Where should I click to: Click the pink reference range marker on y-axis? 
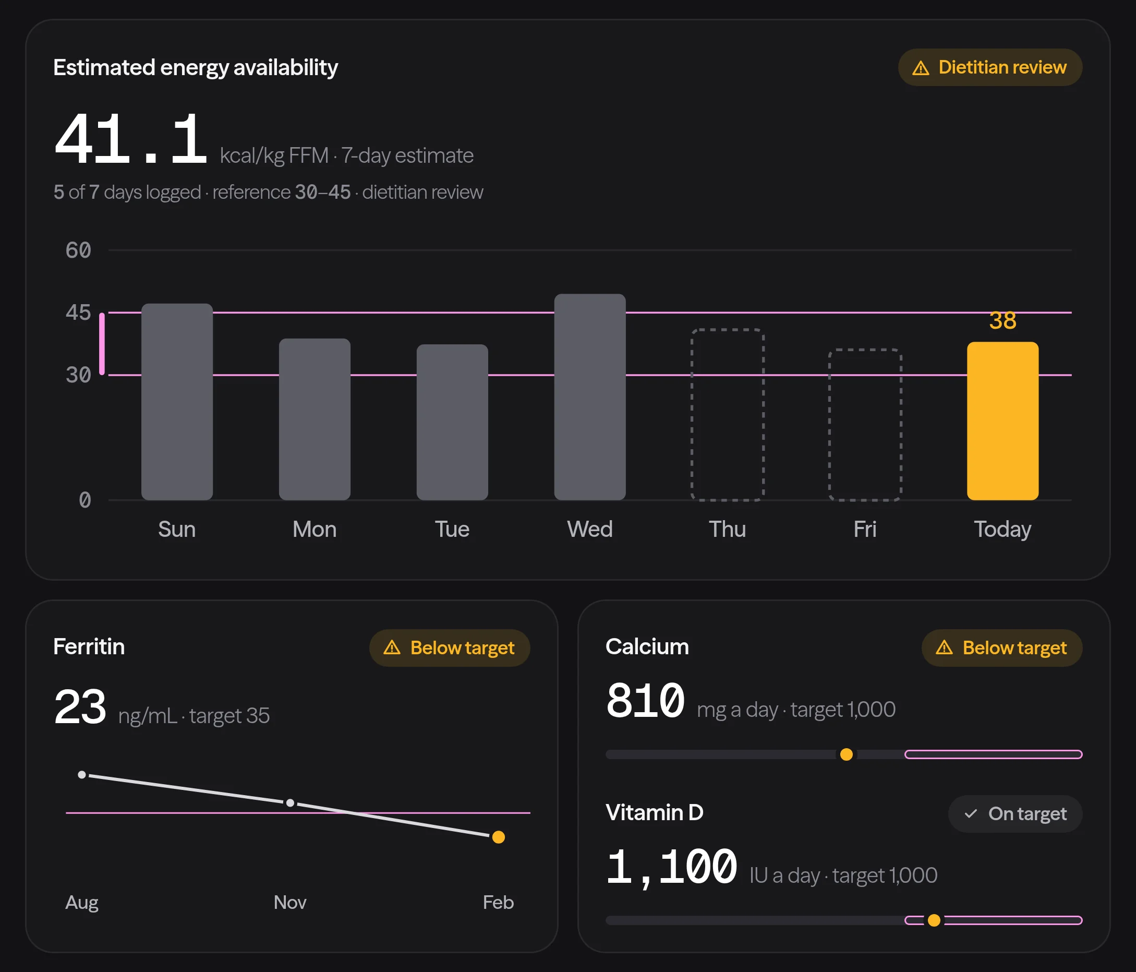(102, 343)
